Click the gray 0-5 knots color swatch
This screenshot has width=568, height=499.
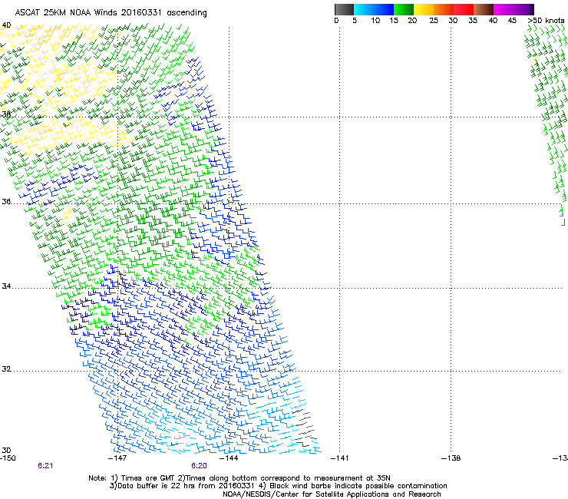click(344, 9)
